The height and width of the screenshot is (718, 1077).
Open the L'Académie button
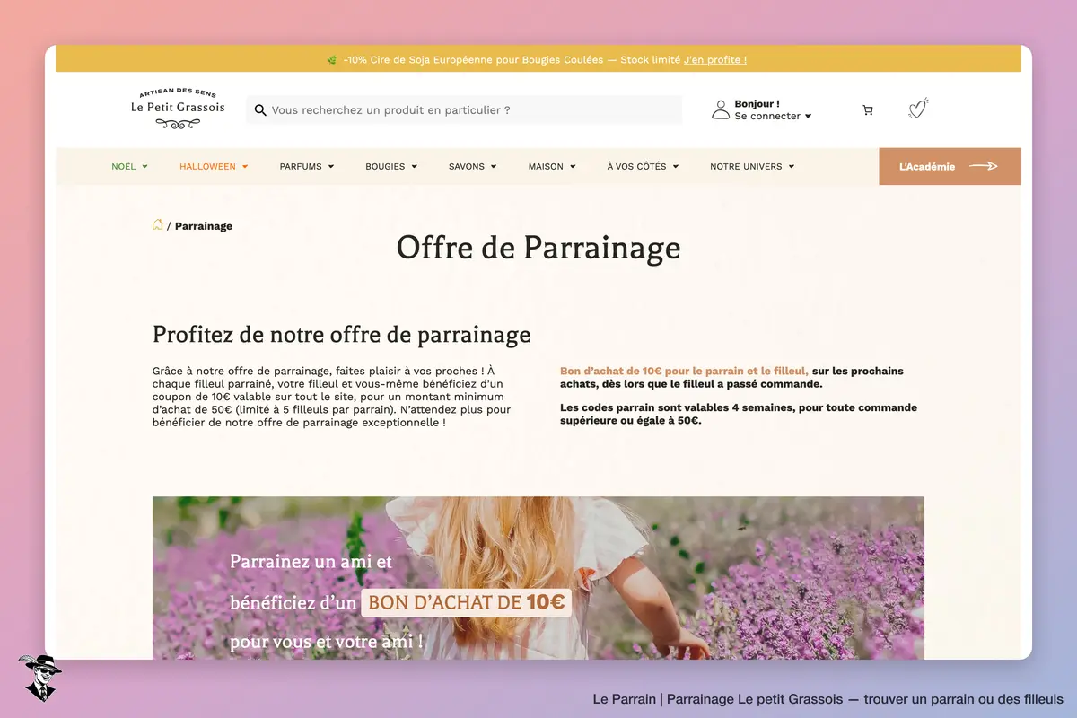coord(950,166)
